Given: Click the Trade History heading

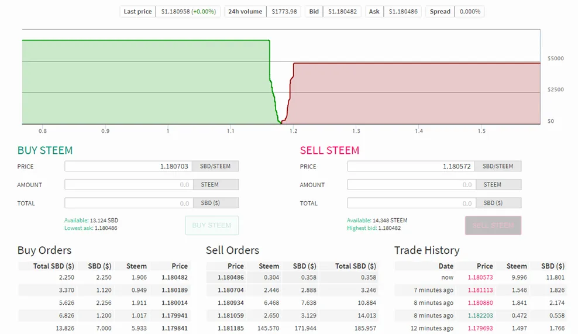Looking at the screenshot, I should tap(427, 250).
